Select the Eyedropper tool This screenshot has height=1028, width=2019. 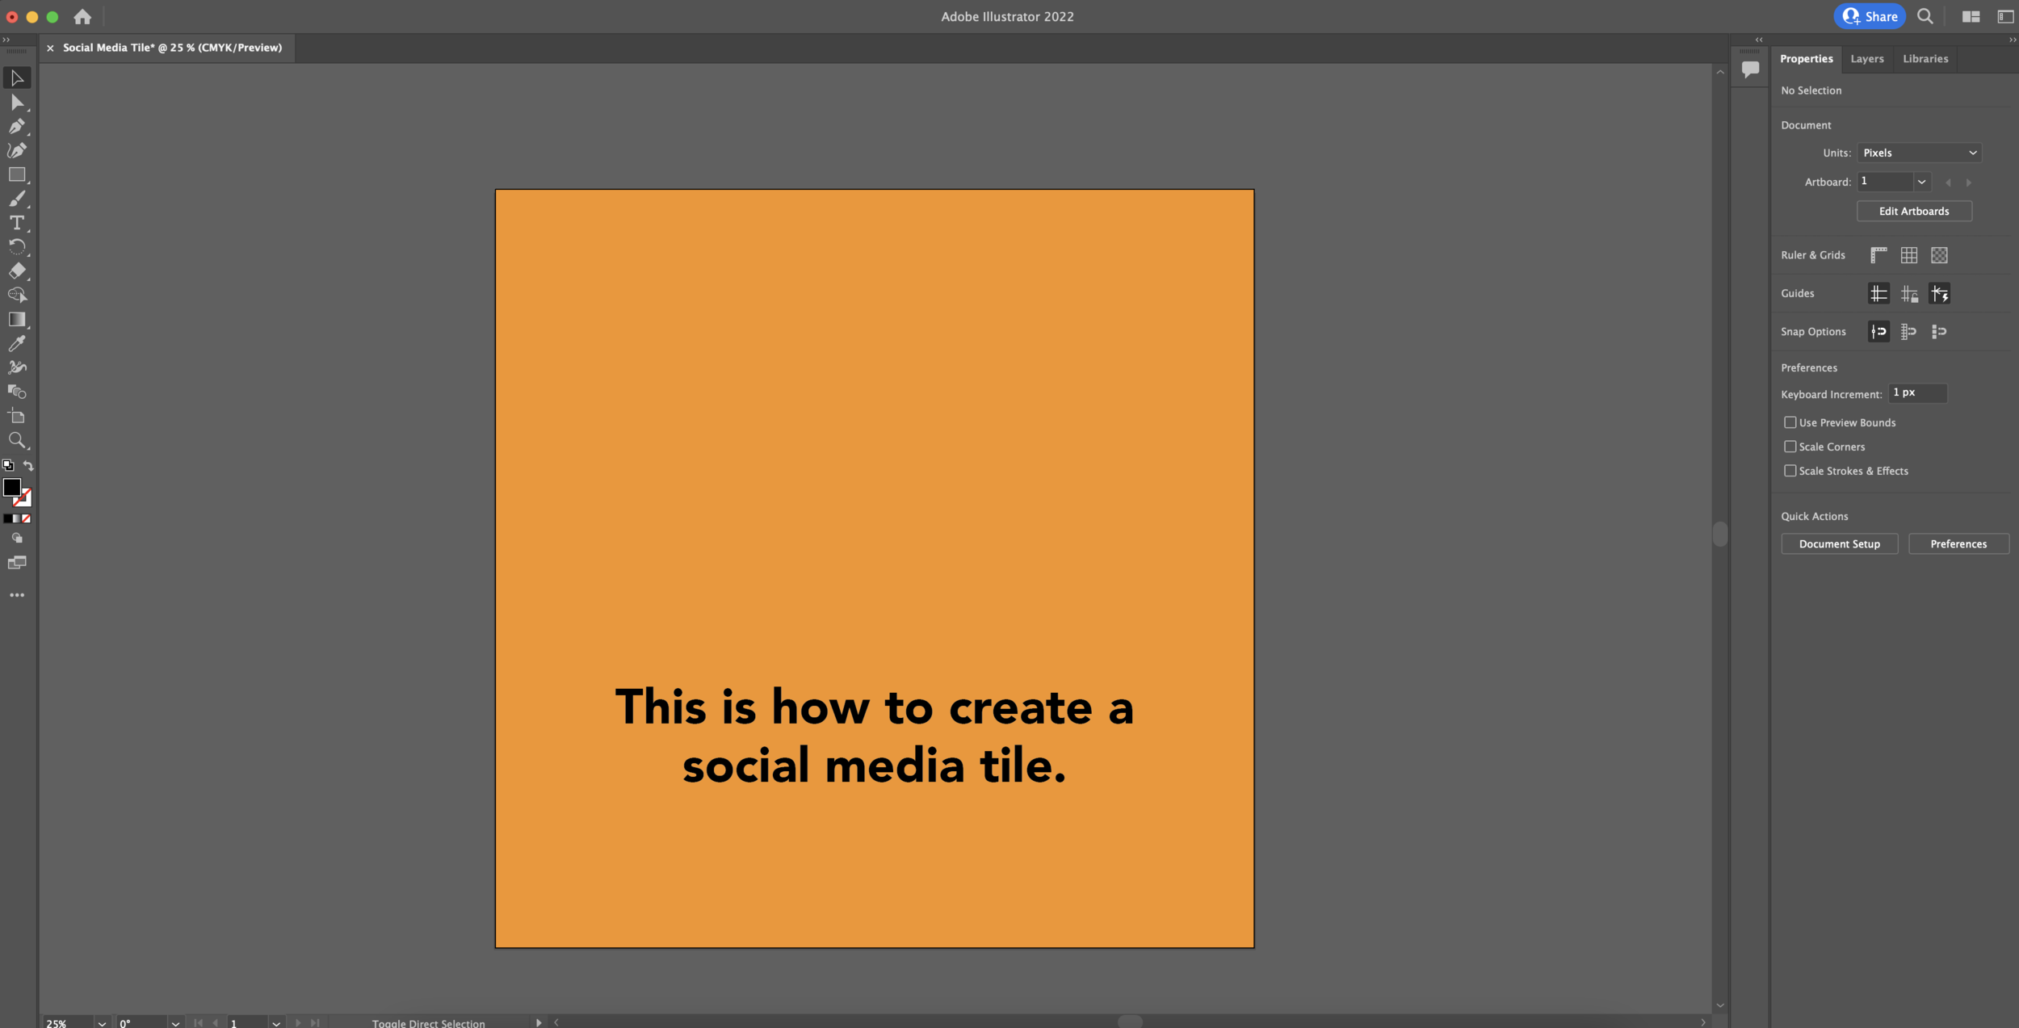[x=17, y=344]
